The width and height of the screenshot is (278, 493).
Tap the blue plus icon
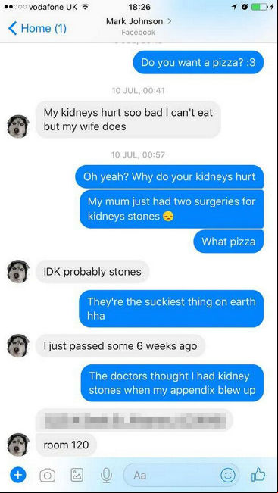click(x=18, y=475)
